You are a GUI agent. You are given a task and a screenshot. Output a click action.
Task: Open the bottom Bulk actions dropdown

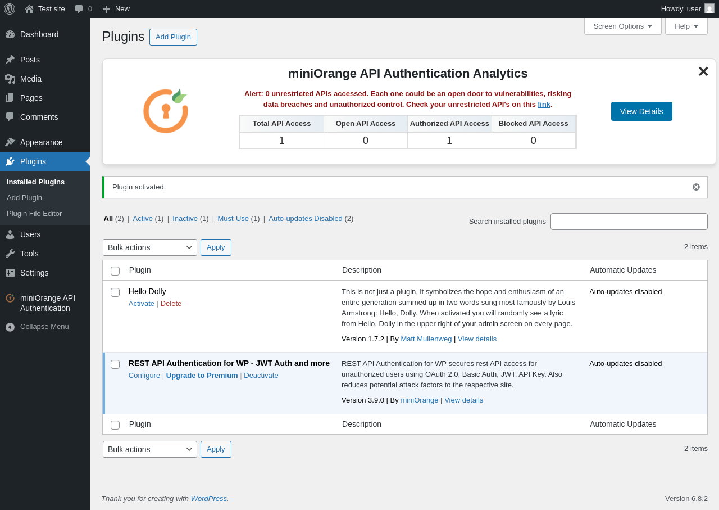(x=150, y=449)
